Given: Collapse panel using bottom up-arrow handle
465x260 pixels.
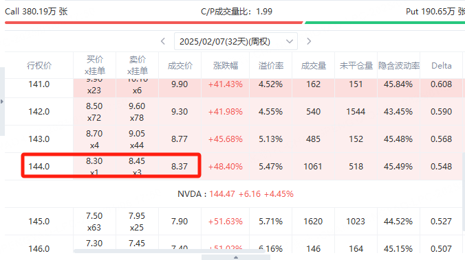Looking at the screenshot, I should [x=236, y=257].
